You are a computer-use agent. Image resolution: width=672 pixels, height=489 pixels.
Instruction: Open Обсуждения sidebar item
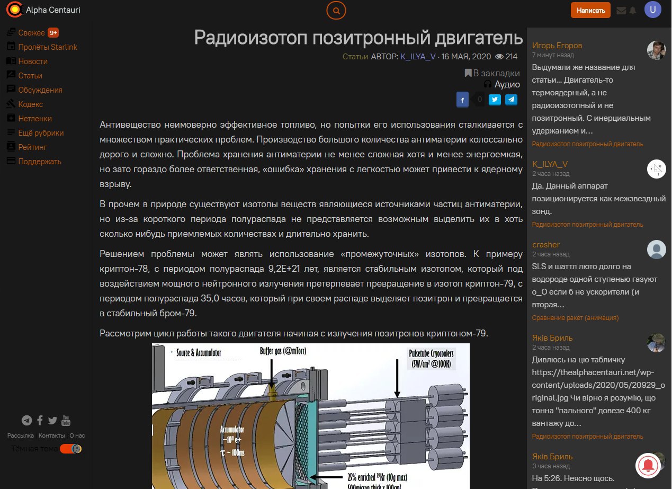click(40, 90)
